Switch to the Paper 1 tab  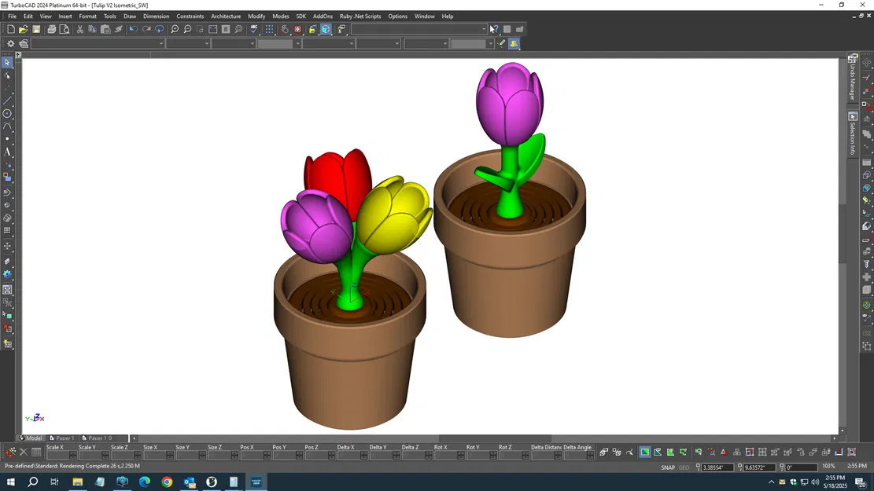[x=61, y=438]
